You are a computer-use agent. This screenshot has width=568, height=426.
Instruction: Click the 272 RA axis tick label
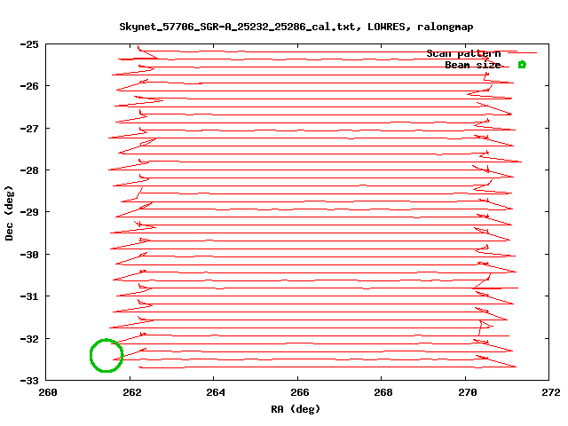pyautogui.click(x=551, y=392)
